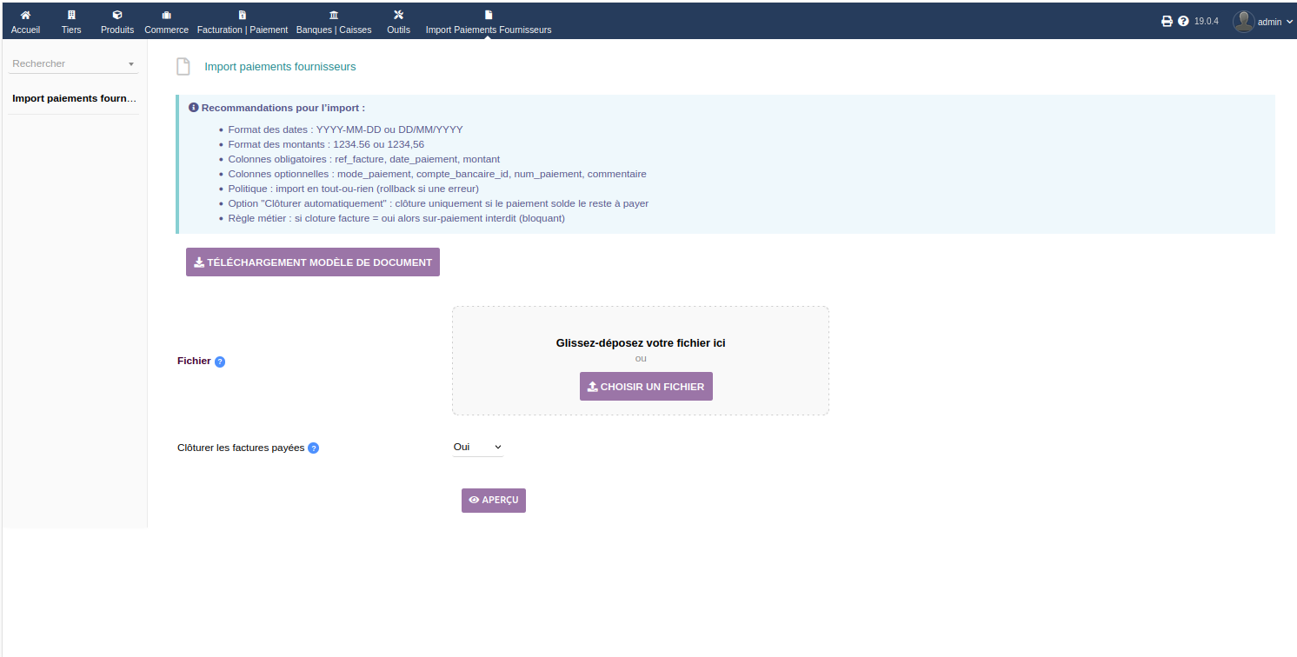Click the Colonnes optionnelles recommendation line

pyautogui.click(x=437, y=174)
